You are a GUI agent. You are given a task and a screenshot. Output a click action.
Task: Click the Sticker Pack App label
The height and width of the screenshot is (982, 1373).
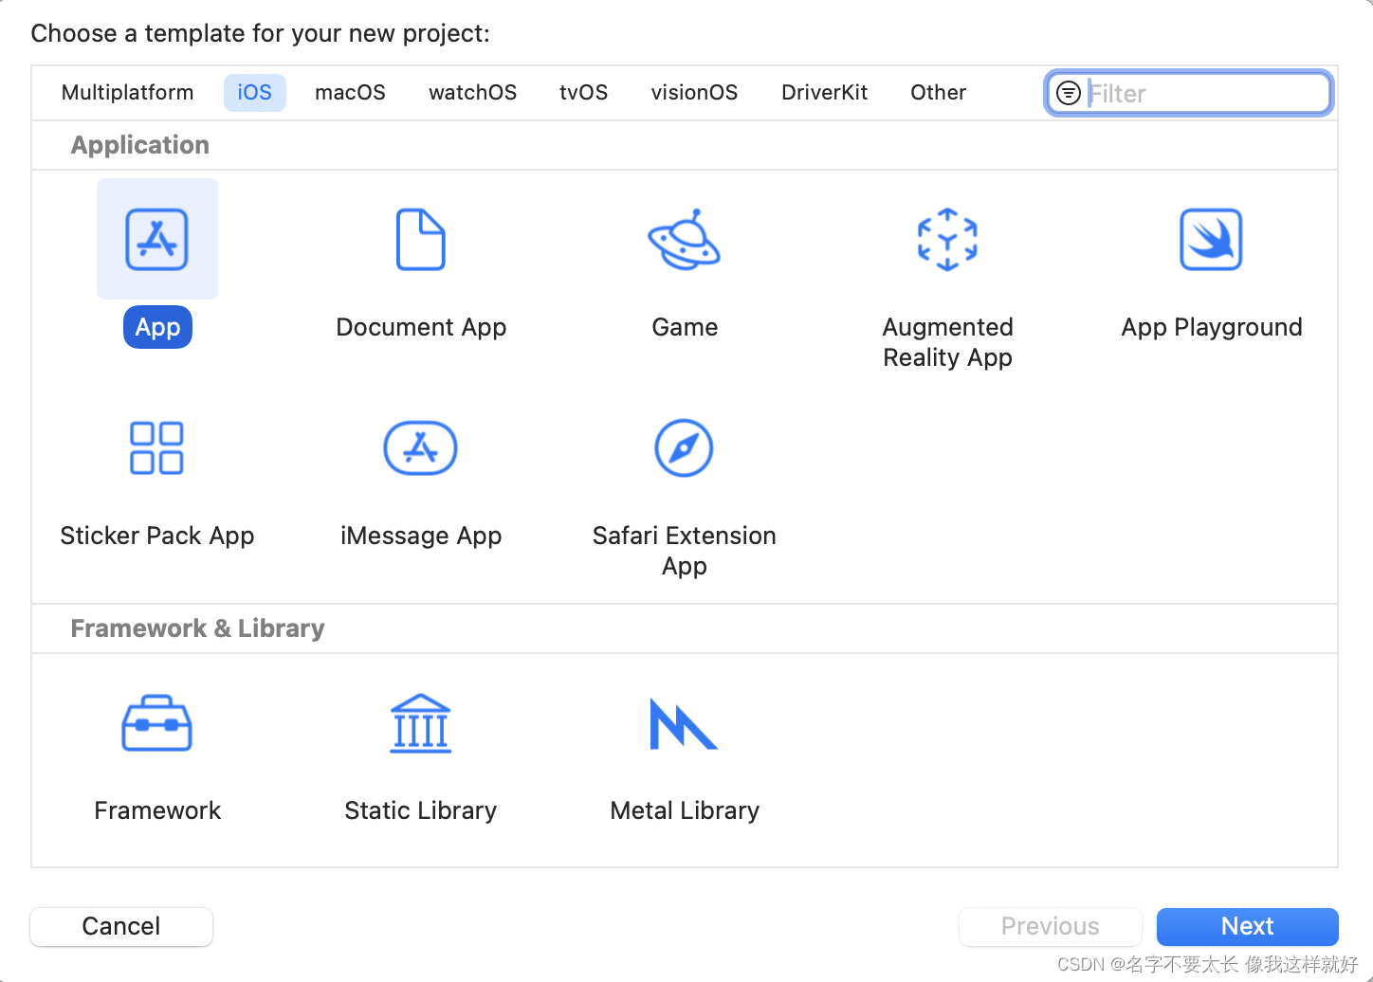pos(157,536)
